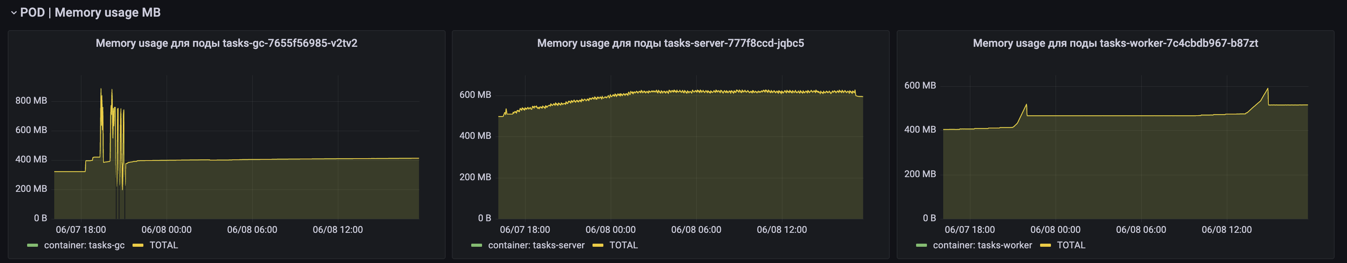Click green color swatch for tasks-server

(476, 245)
